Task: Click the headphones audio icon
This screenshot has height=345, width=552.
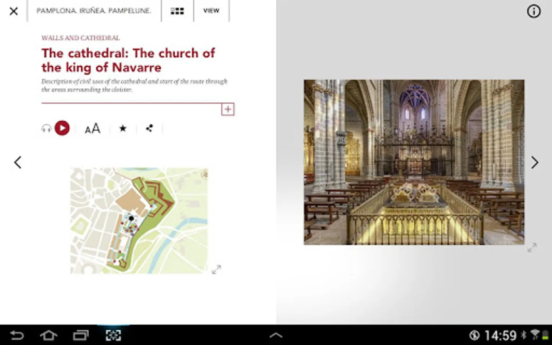Action: tap(46, 128)
